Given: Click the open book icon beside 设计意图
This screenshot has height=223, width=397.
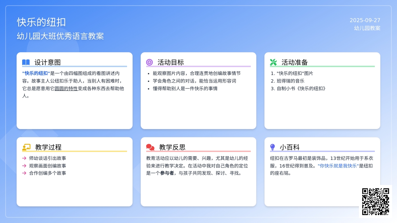Looking at the screenshot, I should 26,62.
